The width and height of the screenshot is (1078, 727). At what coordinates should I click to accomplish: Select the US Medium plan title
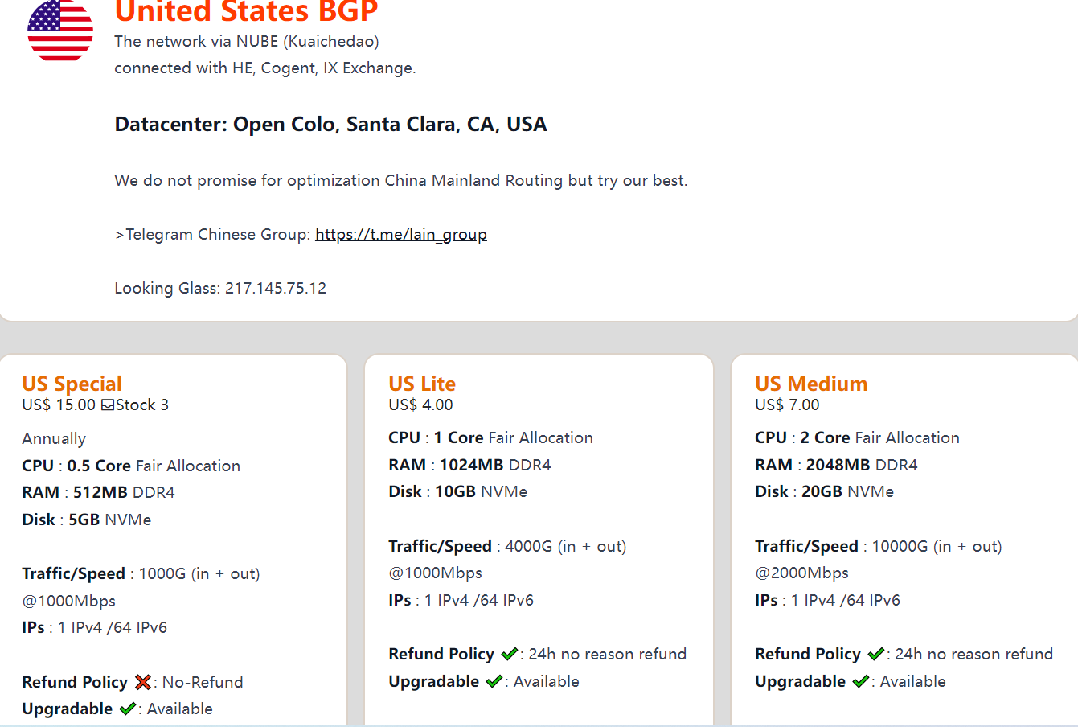[811, 384]
